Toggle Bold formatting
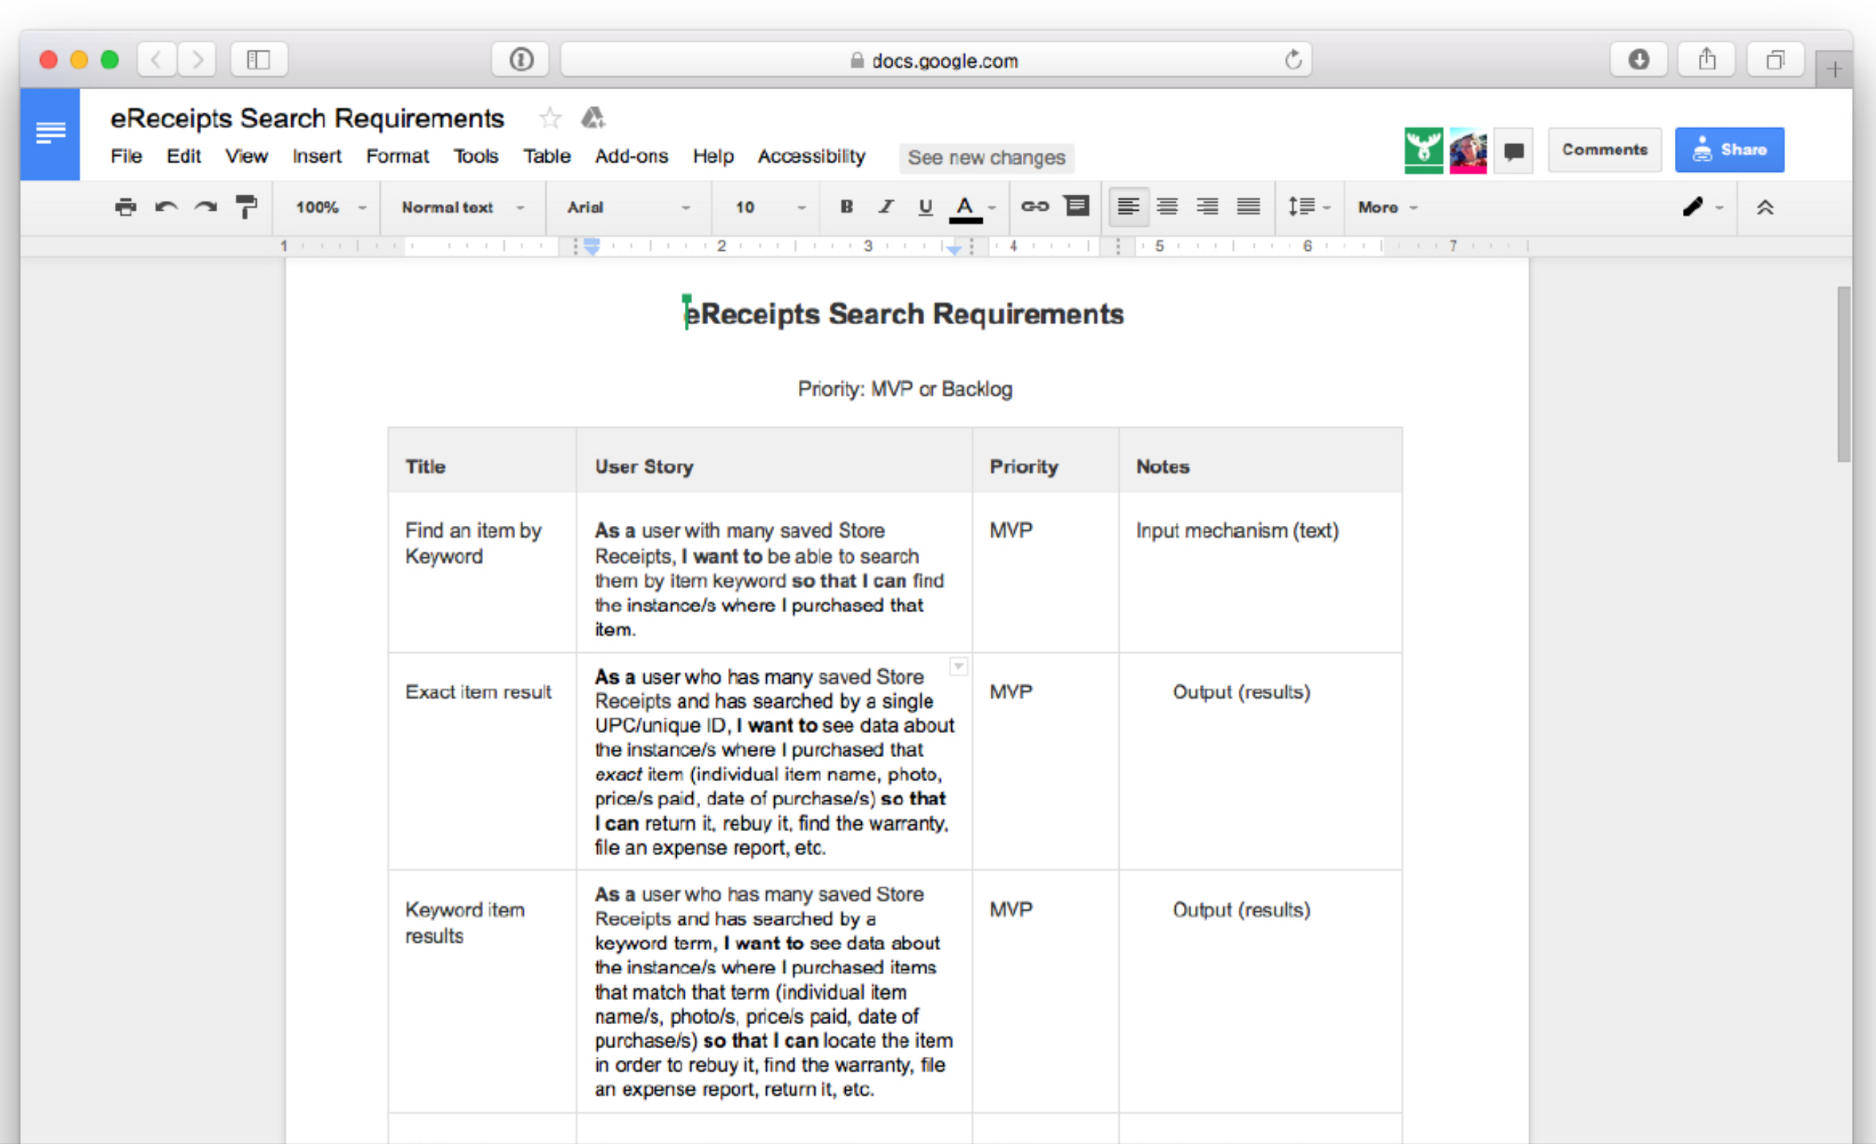The height and width of the screenshot is (1144, 1876). [x=846, y=207]
